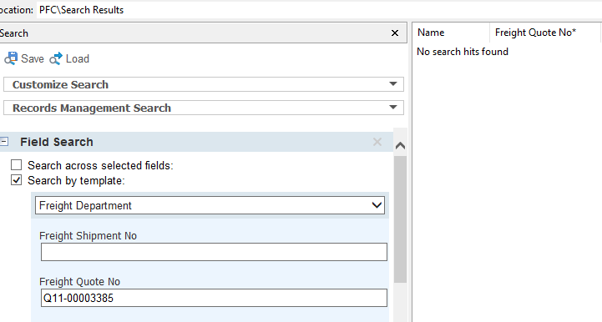Screen dimensions: 602x322
Task: Enable Search across selected fields checkbox
Action: pos(16,165)
